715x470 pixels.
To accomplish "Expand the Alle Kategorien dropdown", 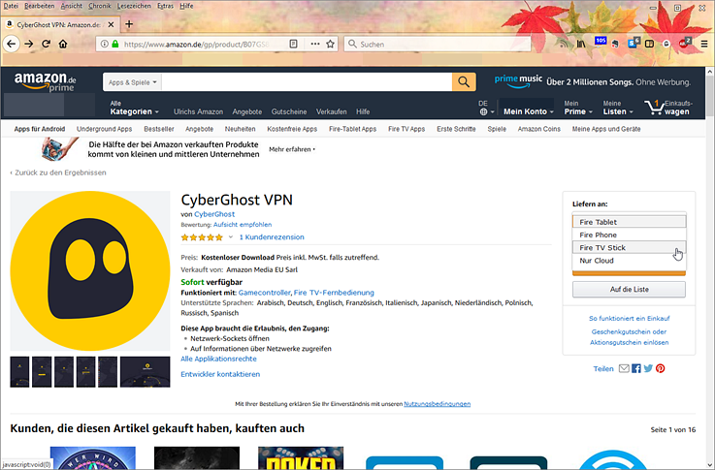I will click(x=135, y=108).
